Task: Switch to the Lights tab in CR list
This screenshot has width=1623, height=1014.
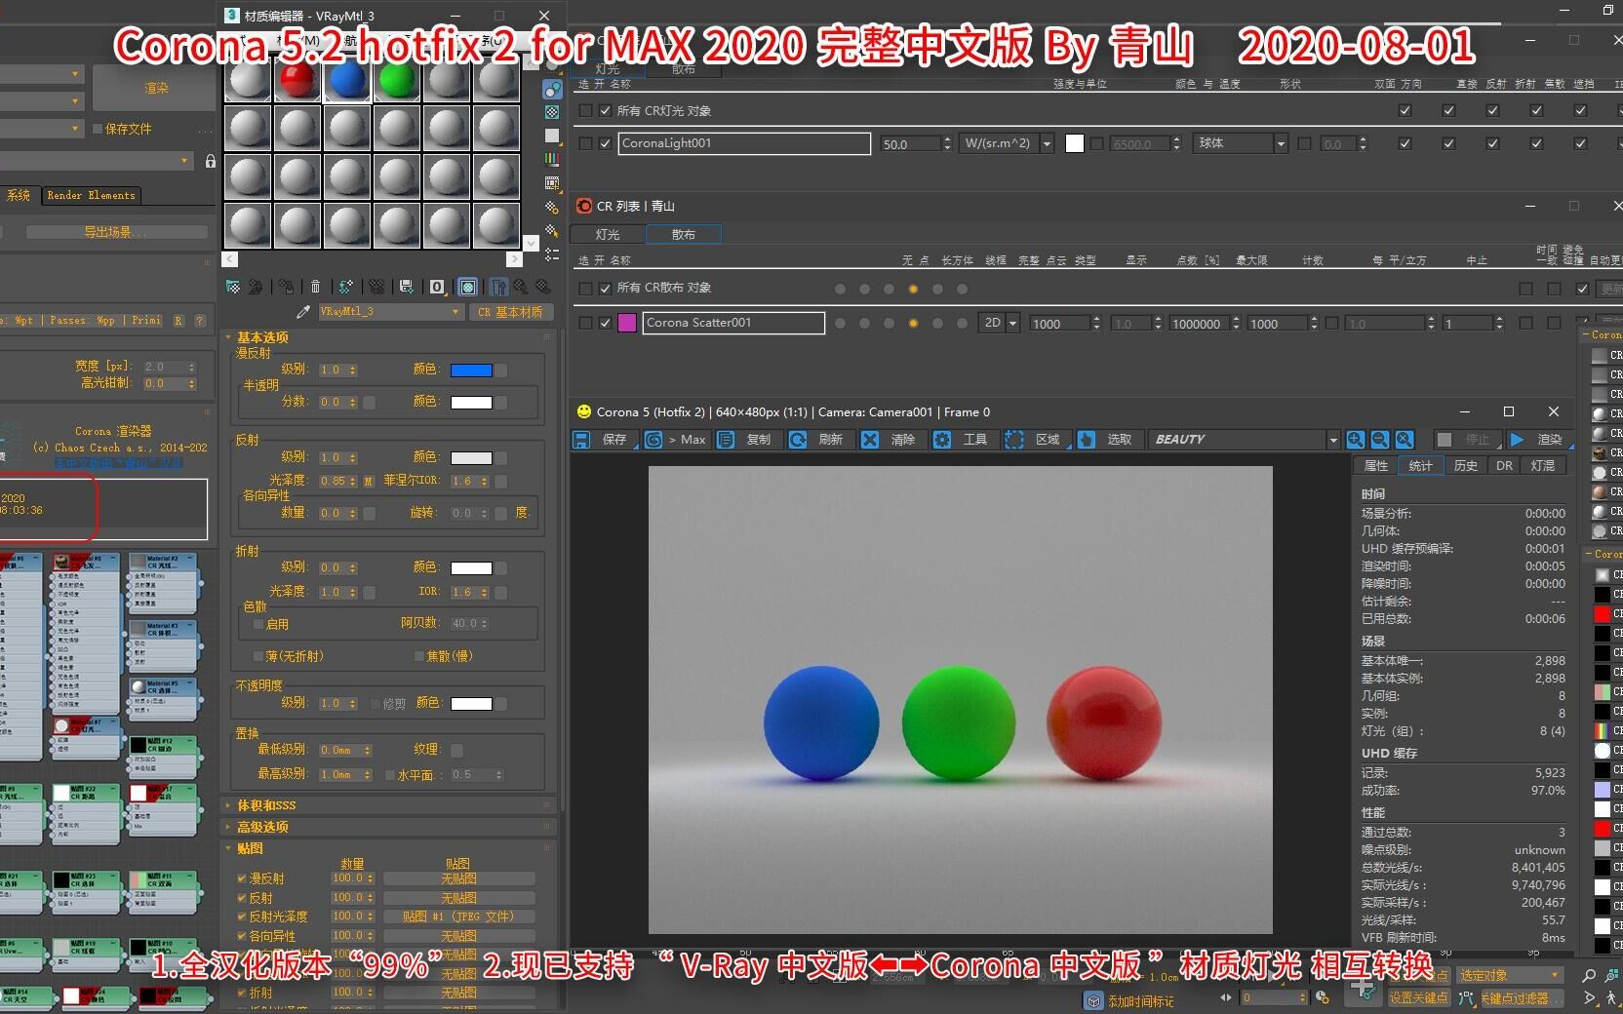Action: click(x=608, y=234)
